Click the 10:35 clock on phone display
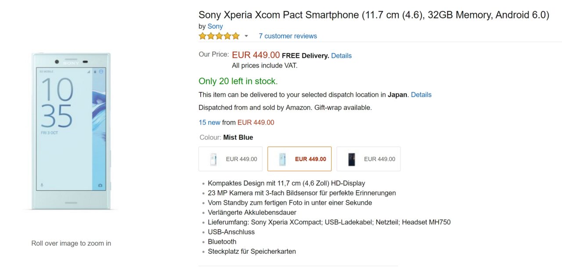562x267 pixels. 57,104
